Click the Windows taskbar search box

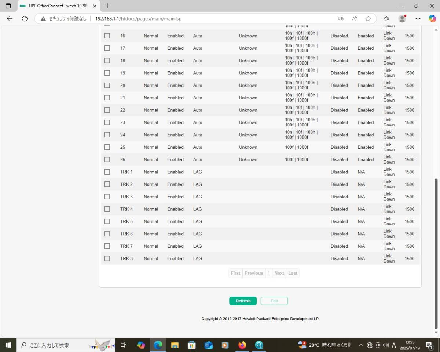click(x=66, y=345)
